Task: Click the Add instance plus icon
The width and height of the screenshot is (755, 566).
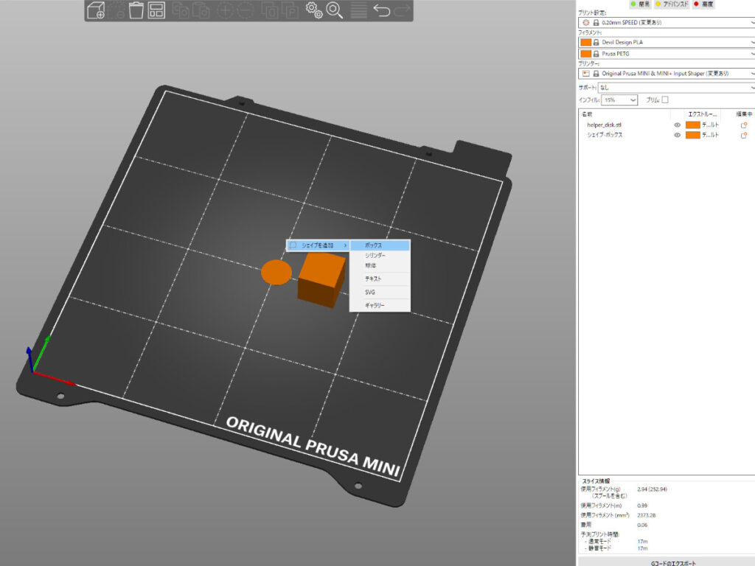Action: click(x=225, y=10)
